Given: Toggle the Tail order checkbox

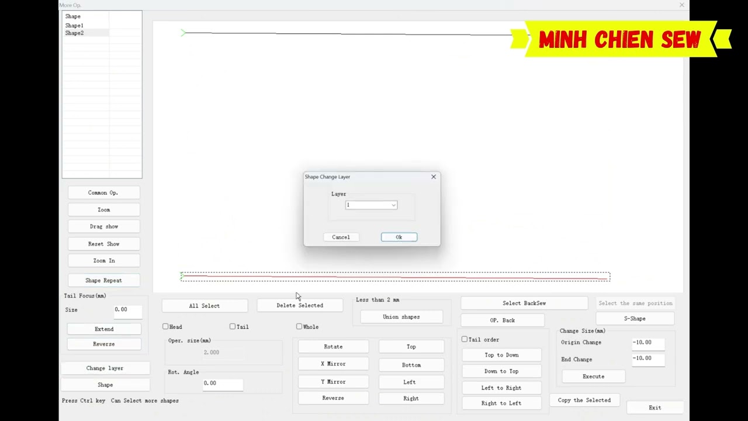Looking at the screenshot, I should click(x=465, y=339).
